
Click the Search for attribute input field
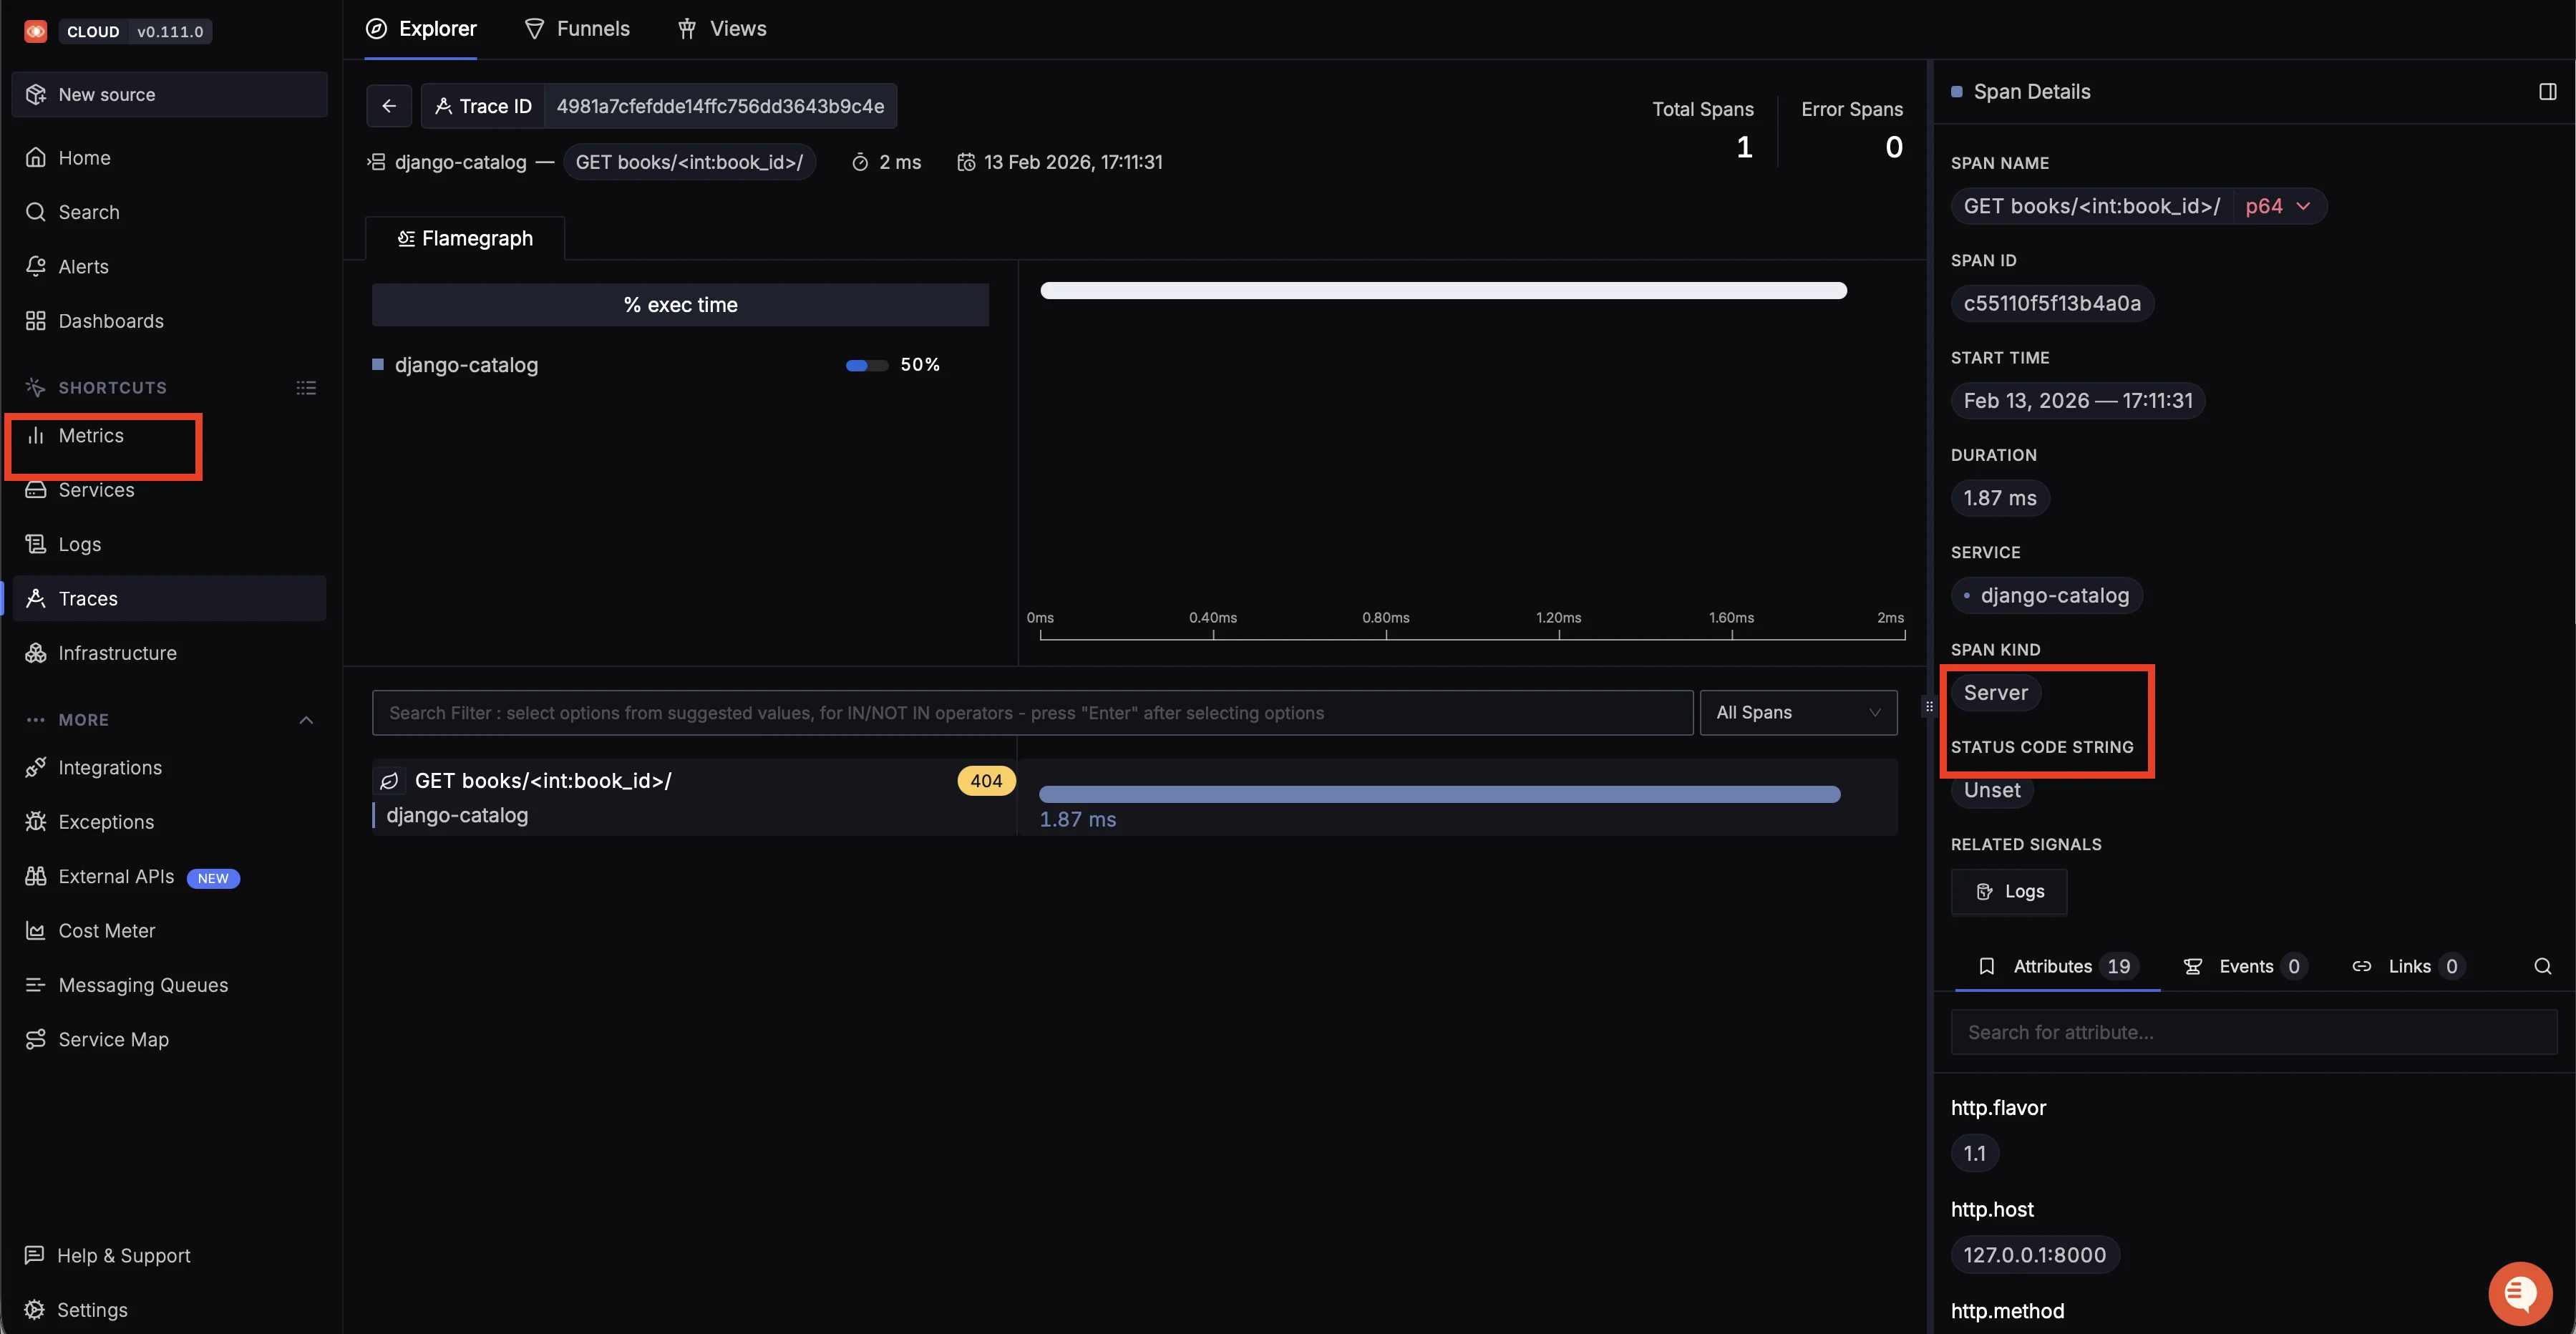pyautogui.click(x=2253, y=1032)
